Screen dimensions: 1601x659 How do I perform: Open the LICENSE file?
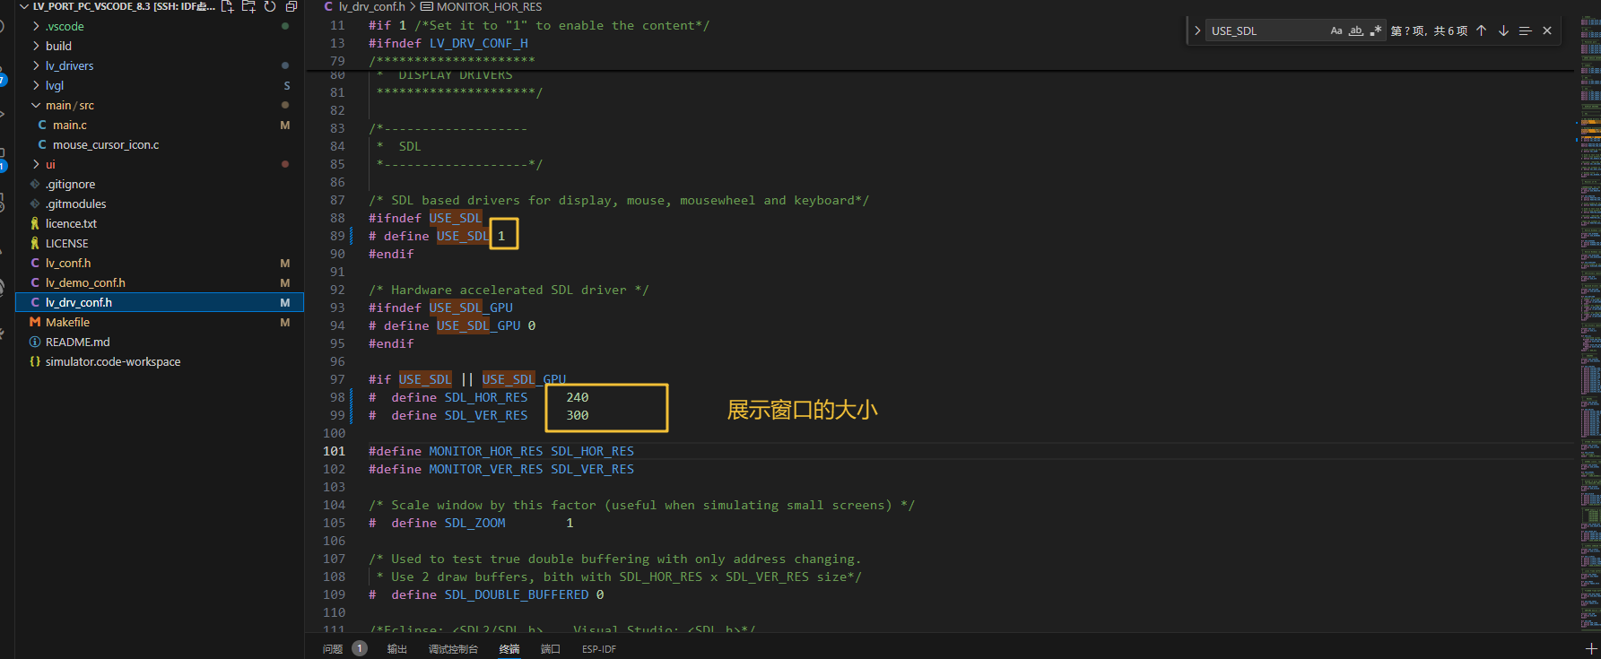click(x=160, y=243)
